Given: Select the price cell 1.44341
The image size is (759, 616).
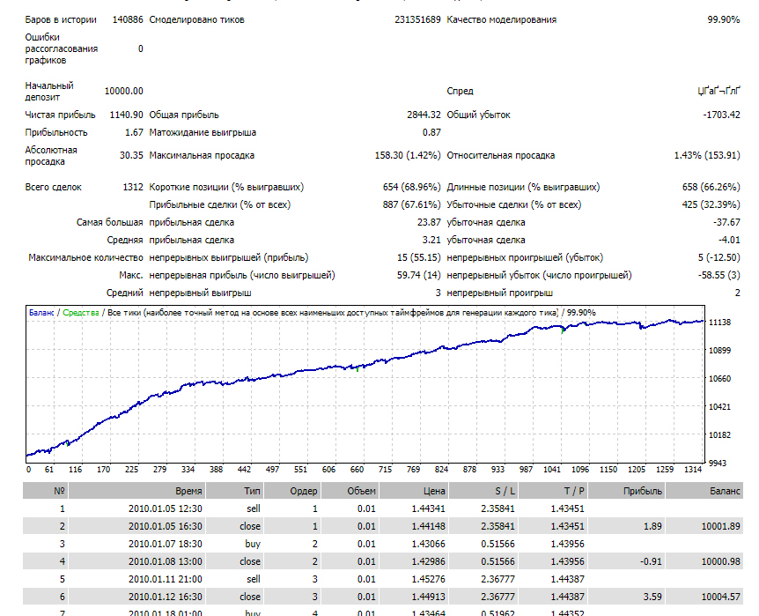Looking at the screenshot, I should tap(429, 508).
